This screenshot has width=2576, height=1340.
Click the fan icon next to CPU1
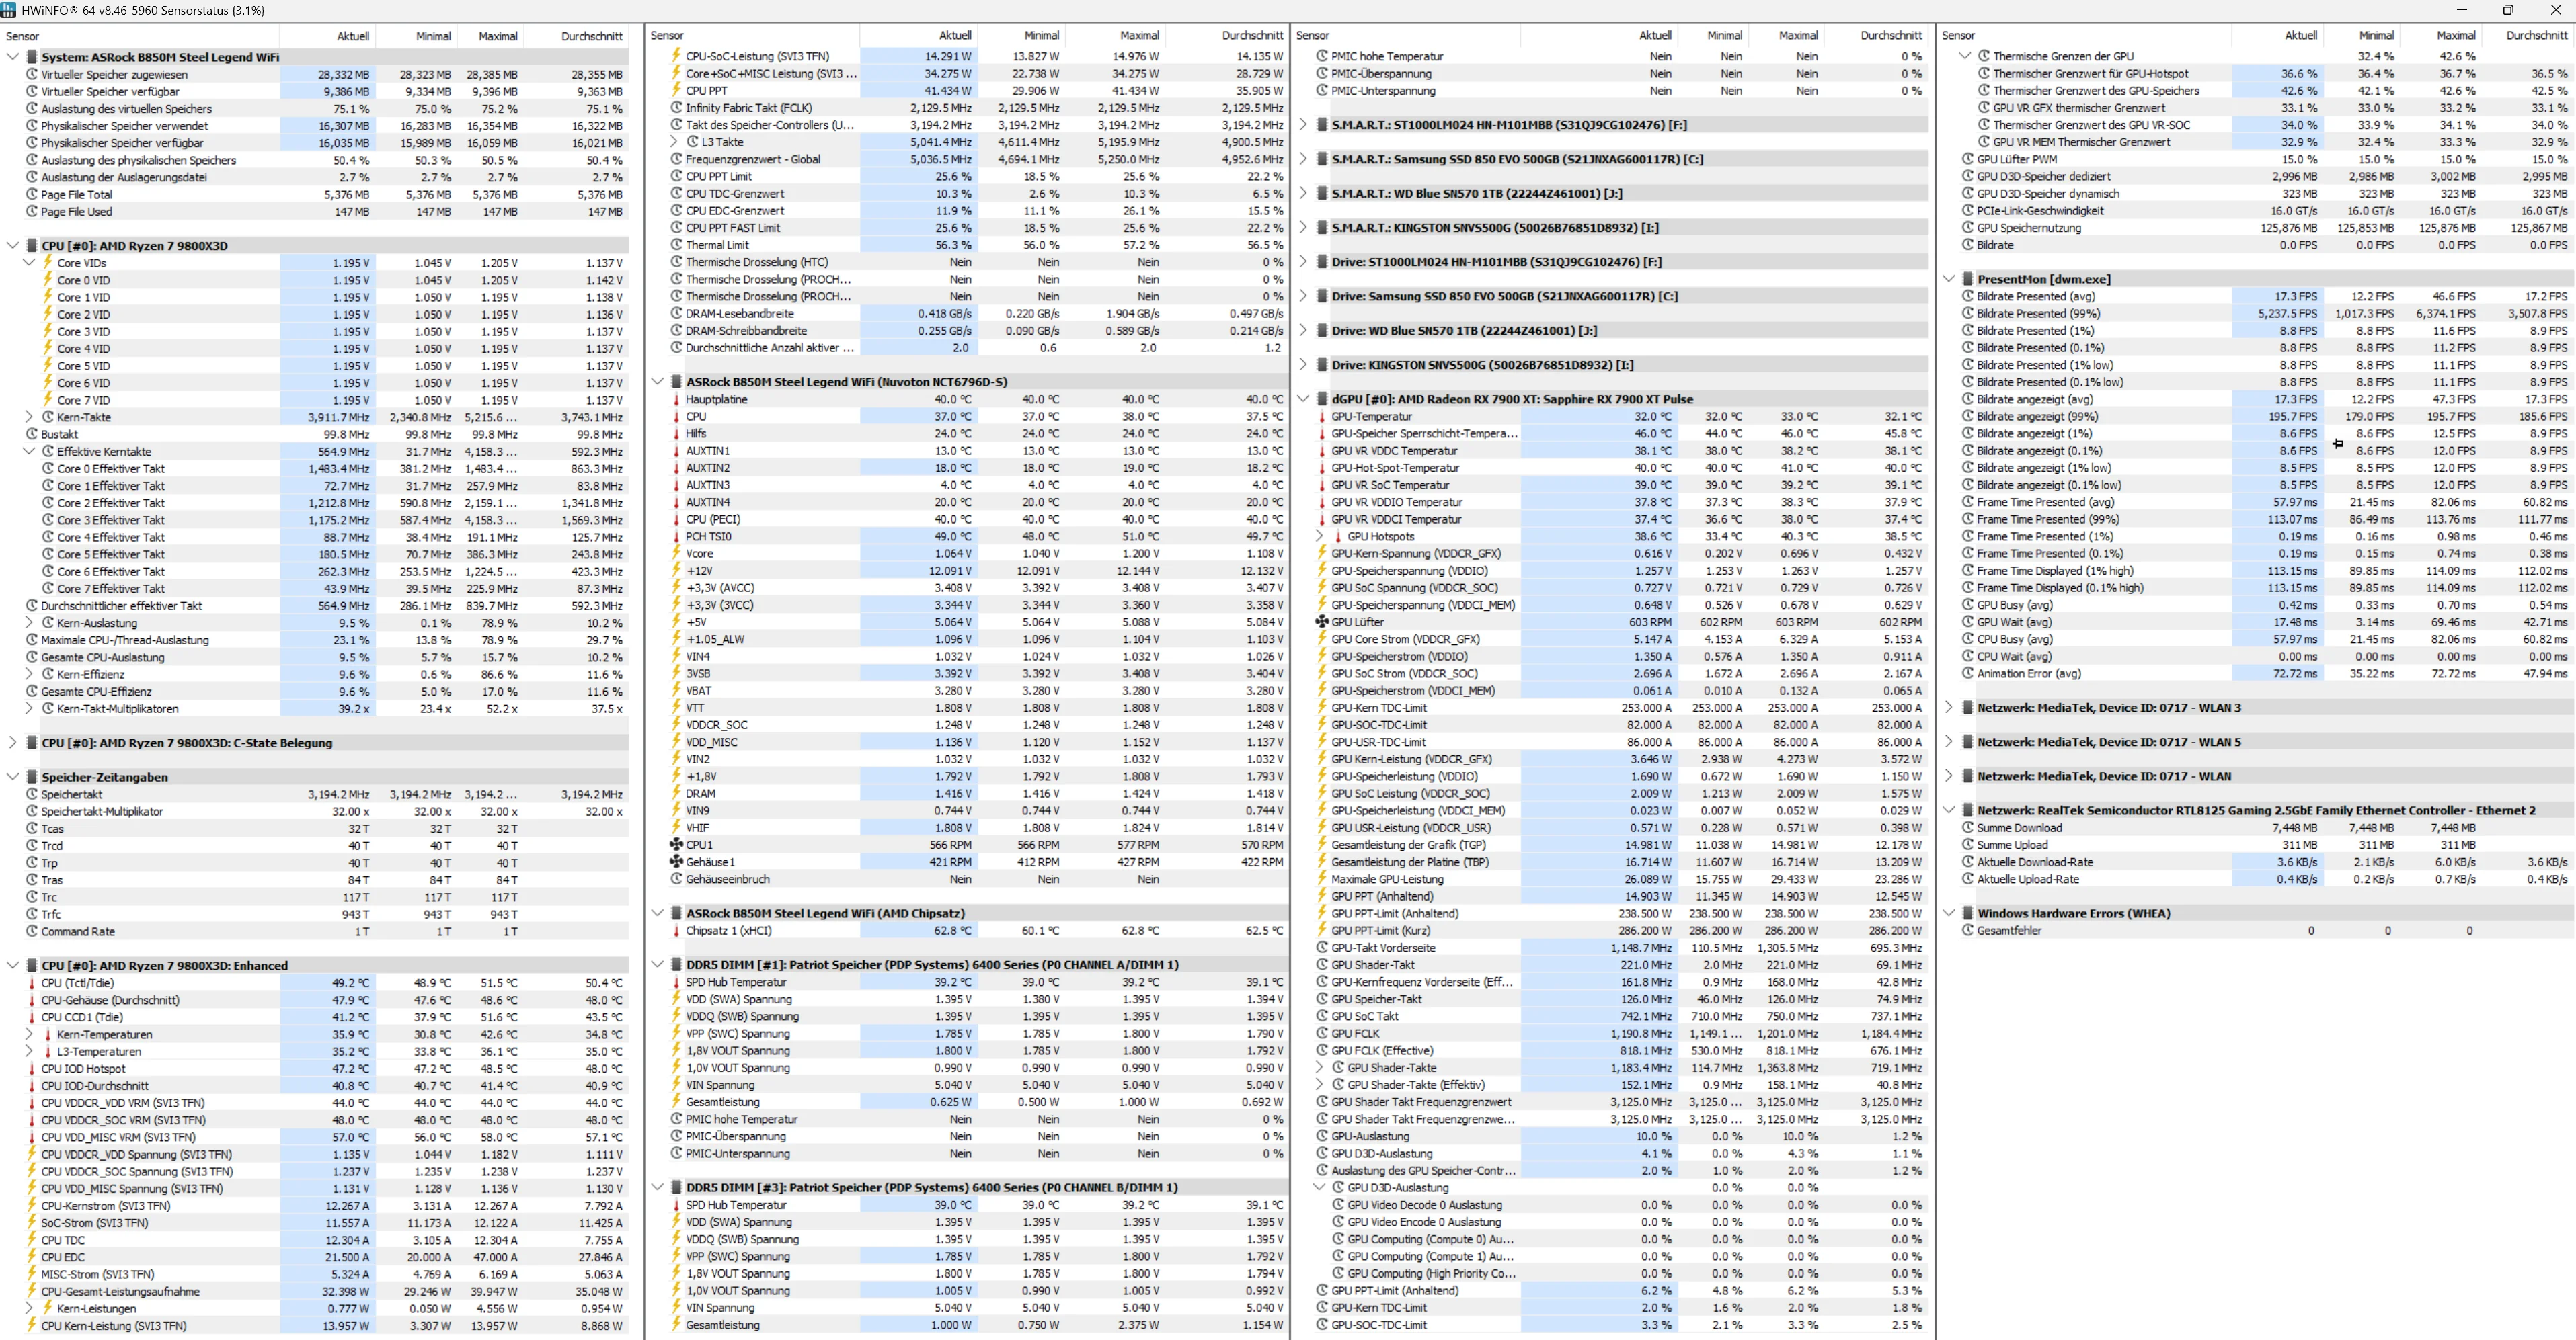tap(676, 844)
